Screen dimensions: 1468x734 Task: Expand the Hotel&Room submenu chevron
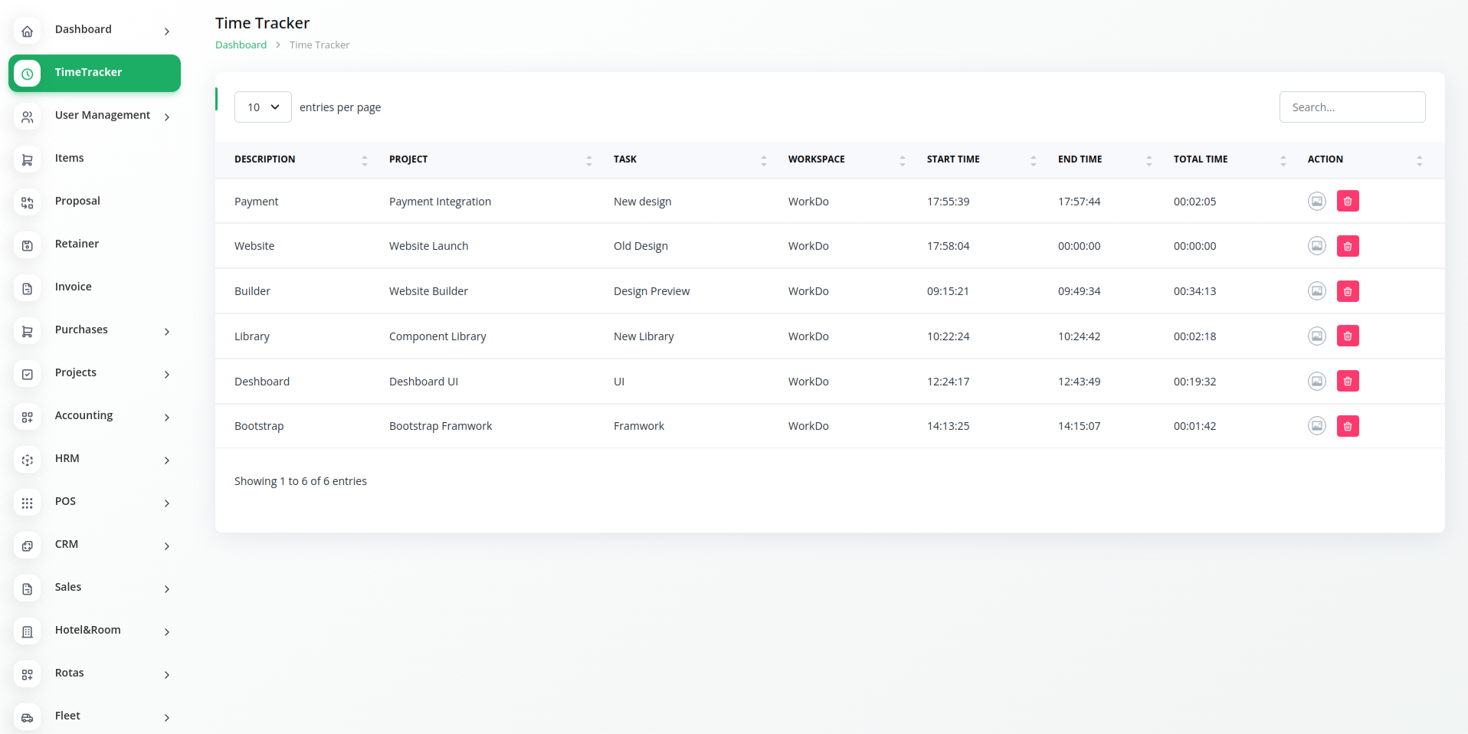[x=166, y=632]
